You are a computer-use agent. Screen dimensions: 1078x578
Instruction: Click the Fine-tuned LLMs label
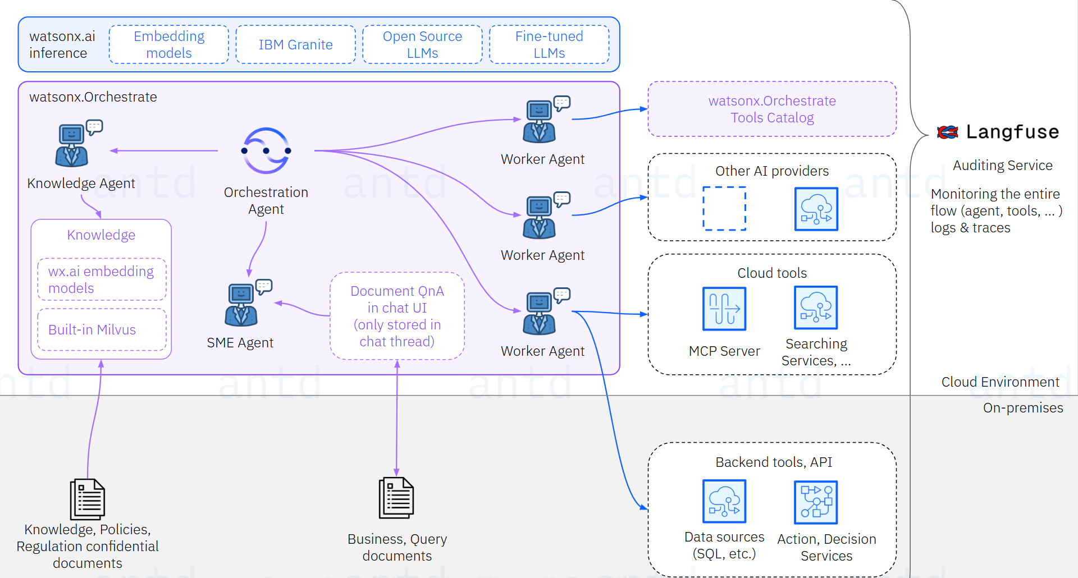549,44
